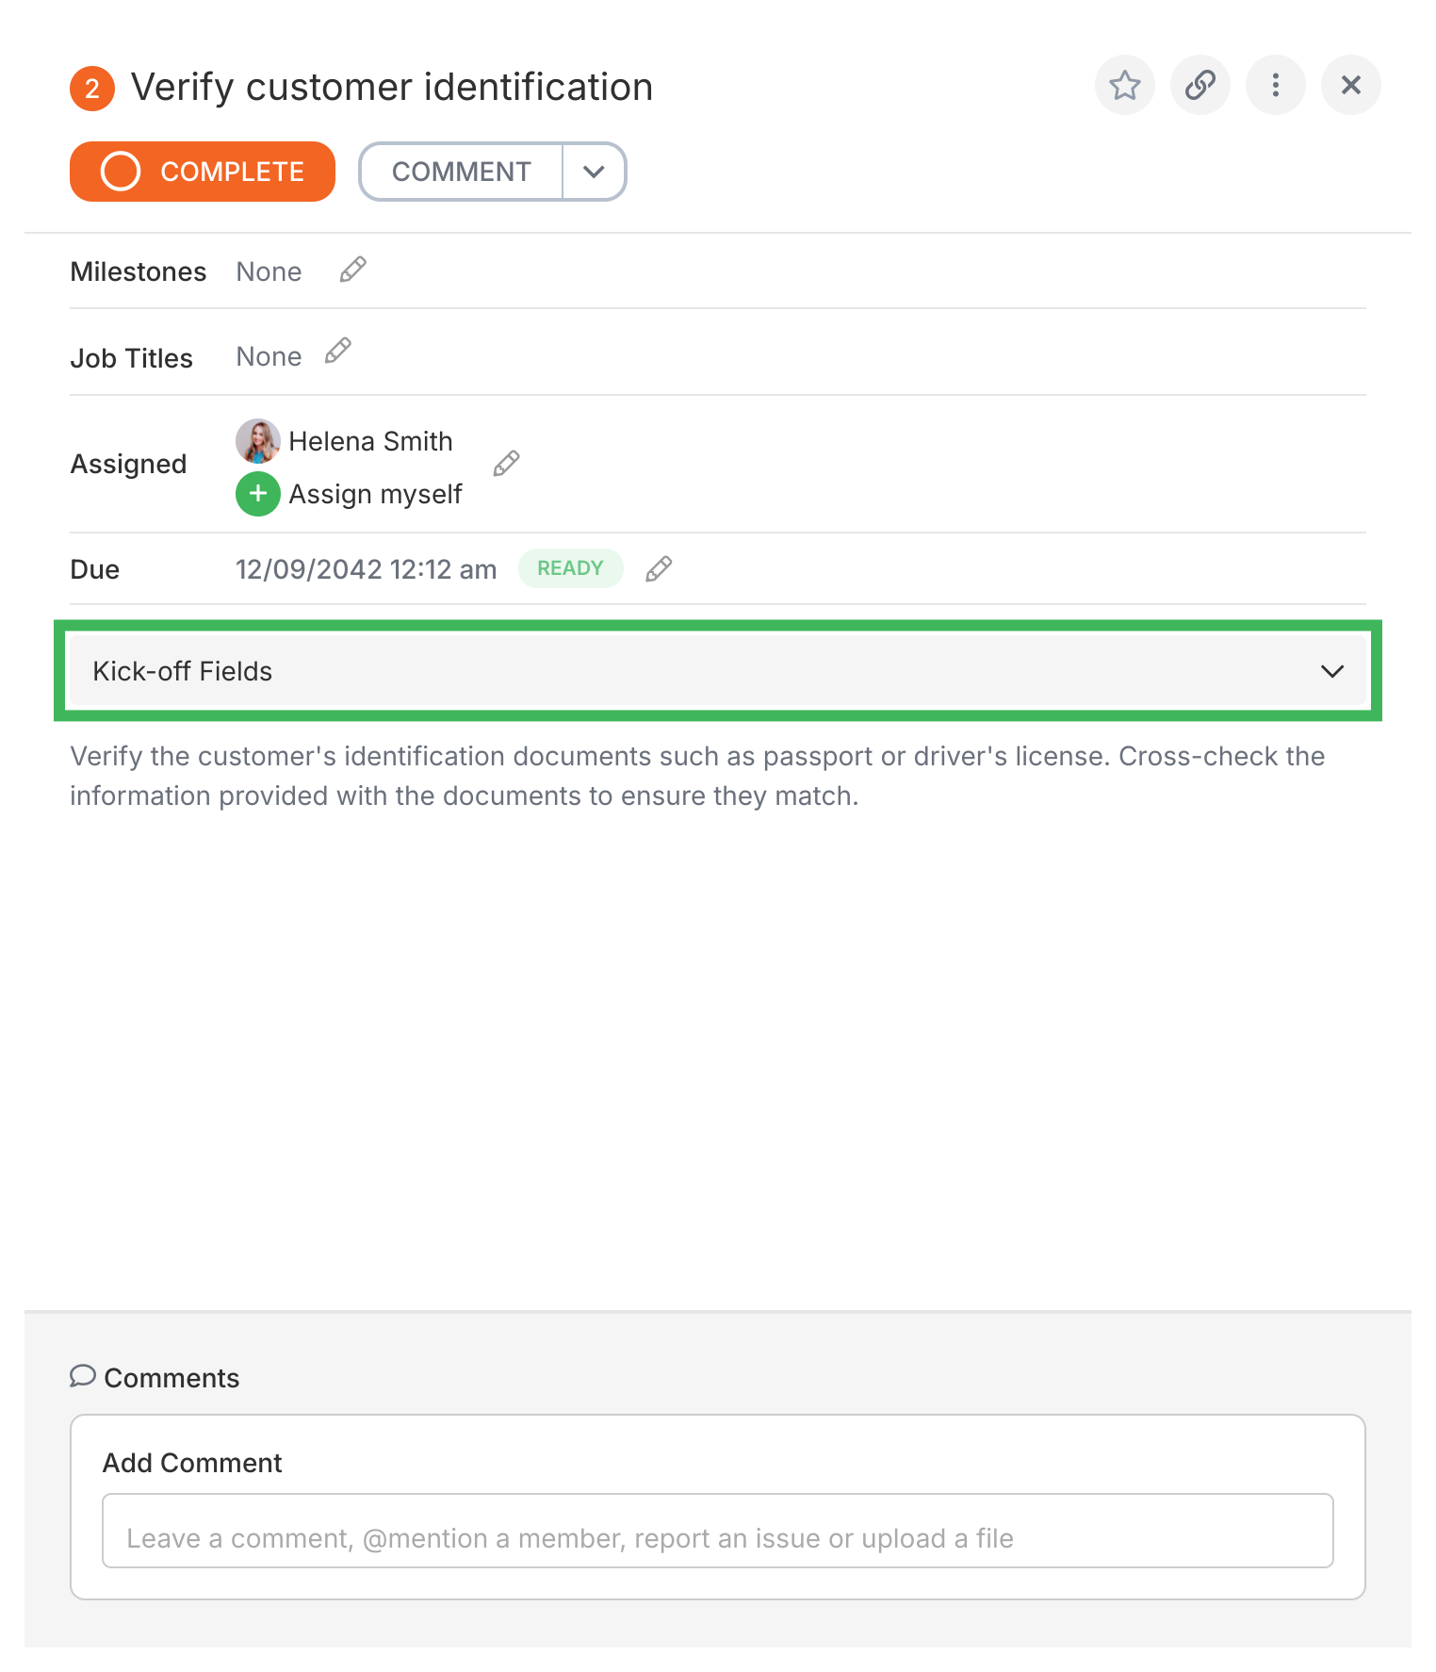
Task: Toggle the task to COMPLETE
Action: pyautogui.click(x=202, y=172)
